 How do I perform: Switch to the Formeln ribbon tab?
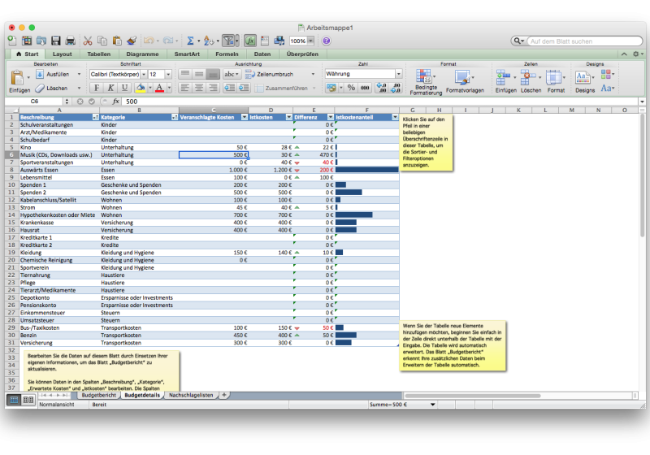pos(227,54)
